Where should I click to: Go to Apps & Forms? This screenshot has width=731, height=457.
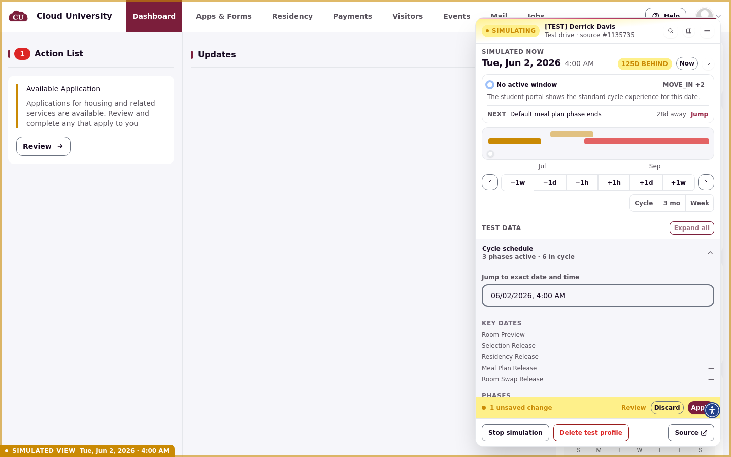(x=224, y=16)
